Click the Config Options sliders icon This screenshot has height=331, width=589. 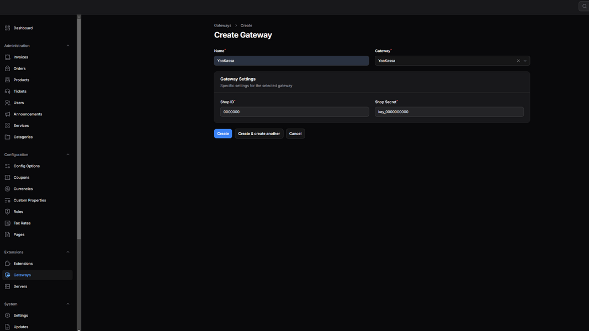click(8, 166)
